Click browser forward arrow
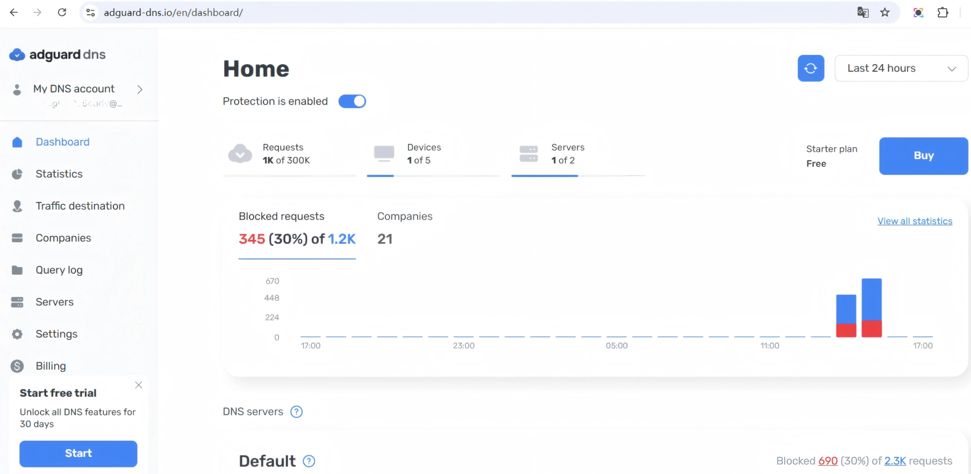This screenshot has height=474, width=971. coord(37,13)
